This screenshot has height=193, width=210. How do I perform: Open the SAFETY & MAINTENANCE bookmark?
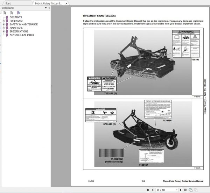click(x=23, y=24)
